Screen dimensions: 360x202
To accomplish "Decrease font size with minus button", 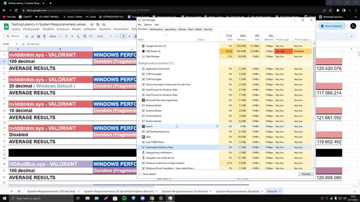I will [x=118, y=36].
